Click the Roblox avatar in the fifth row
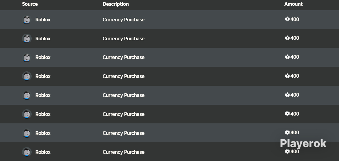The image size is (339, 161). 27,95
